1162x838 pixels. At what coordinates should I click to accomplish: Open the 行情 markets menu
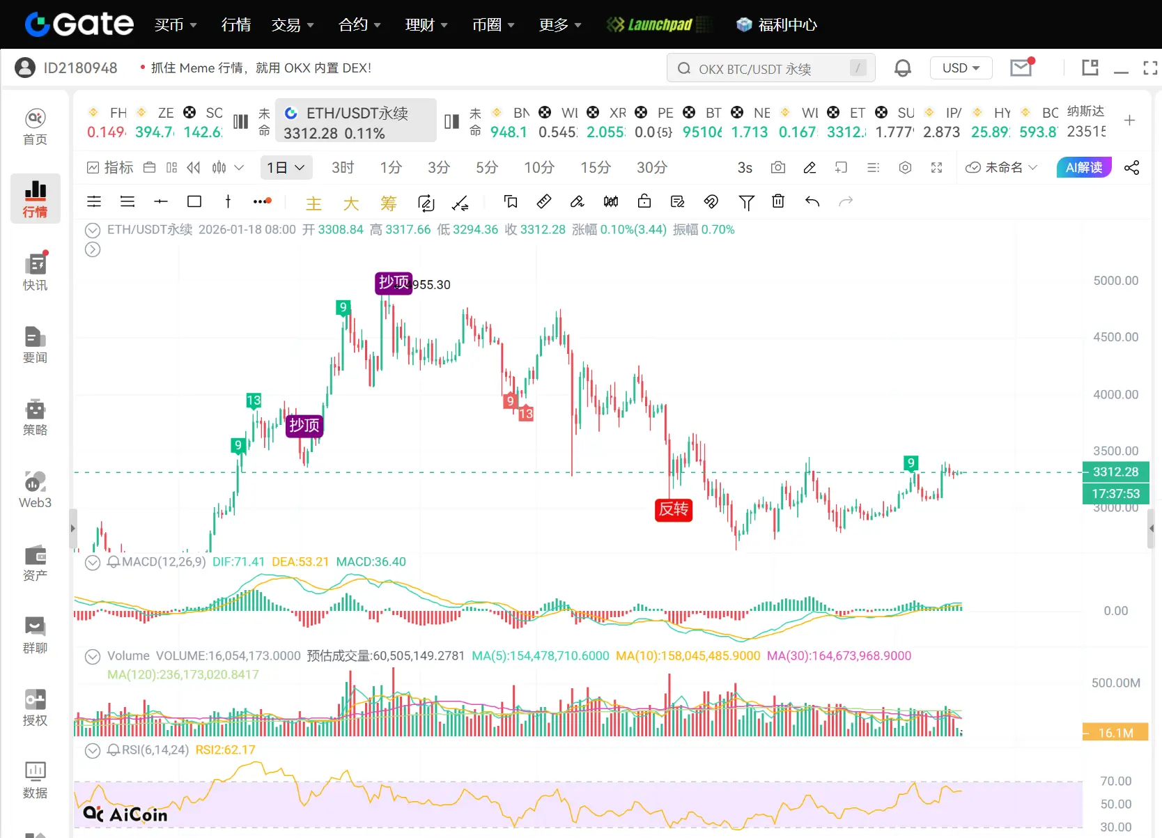pos(236,25)
